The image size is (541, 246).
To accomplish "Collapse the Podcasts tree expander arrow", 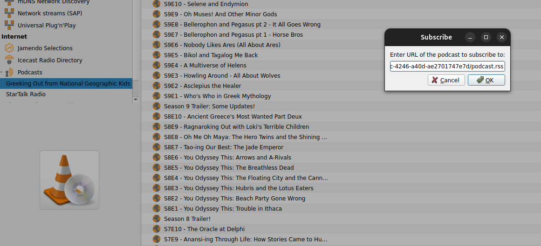I will tap(2, 73).
